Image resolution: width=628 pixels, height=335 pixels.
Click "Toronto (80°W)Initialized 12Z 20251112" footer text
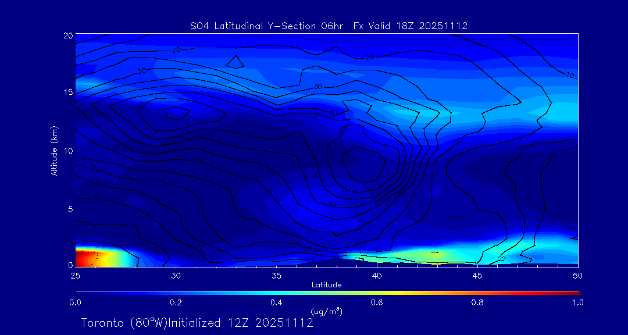point(197,323)
